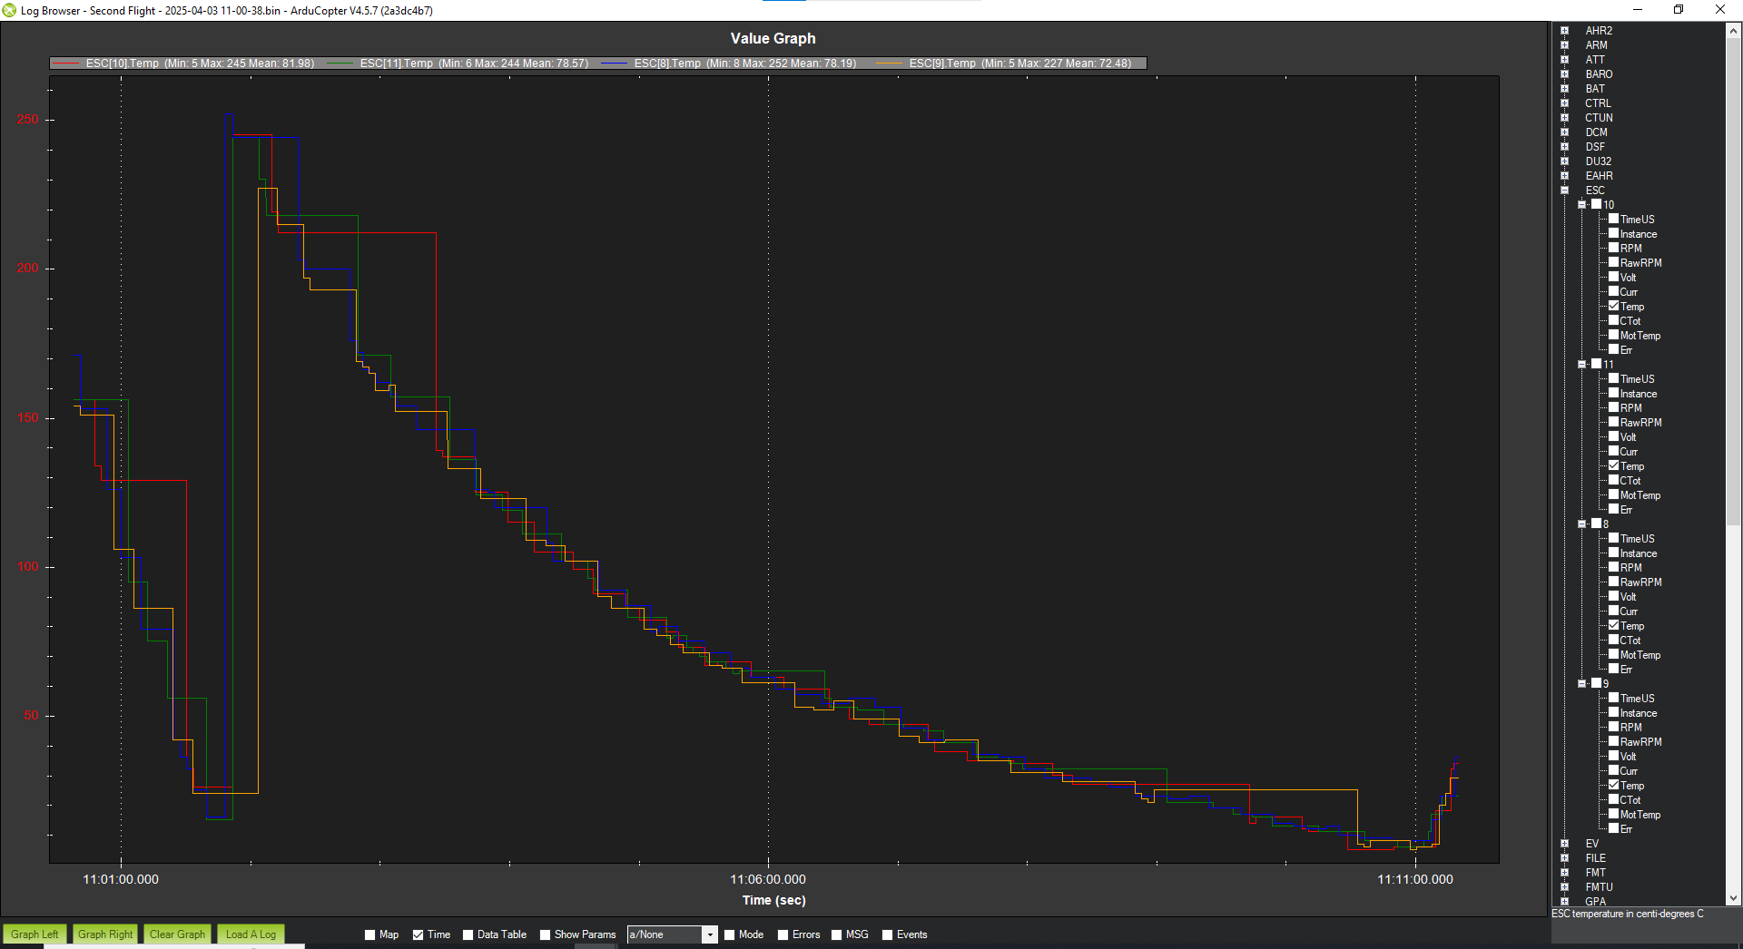Screen dimensions: 1743x949
Task: Enable the Errors checkbox
Action: click(x=783, y=934)
